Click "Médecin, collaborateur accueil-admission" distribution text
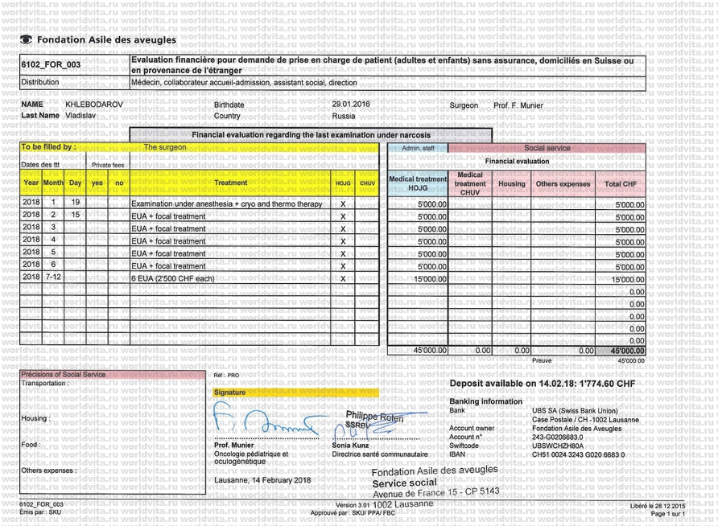718x526 pixels. coord(244,83)
